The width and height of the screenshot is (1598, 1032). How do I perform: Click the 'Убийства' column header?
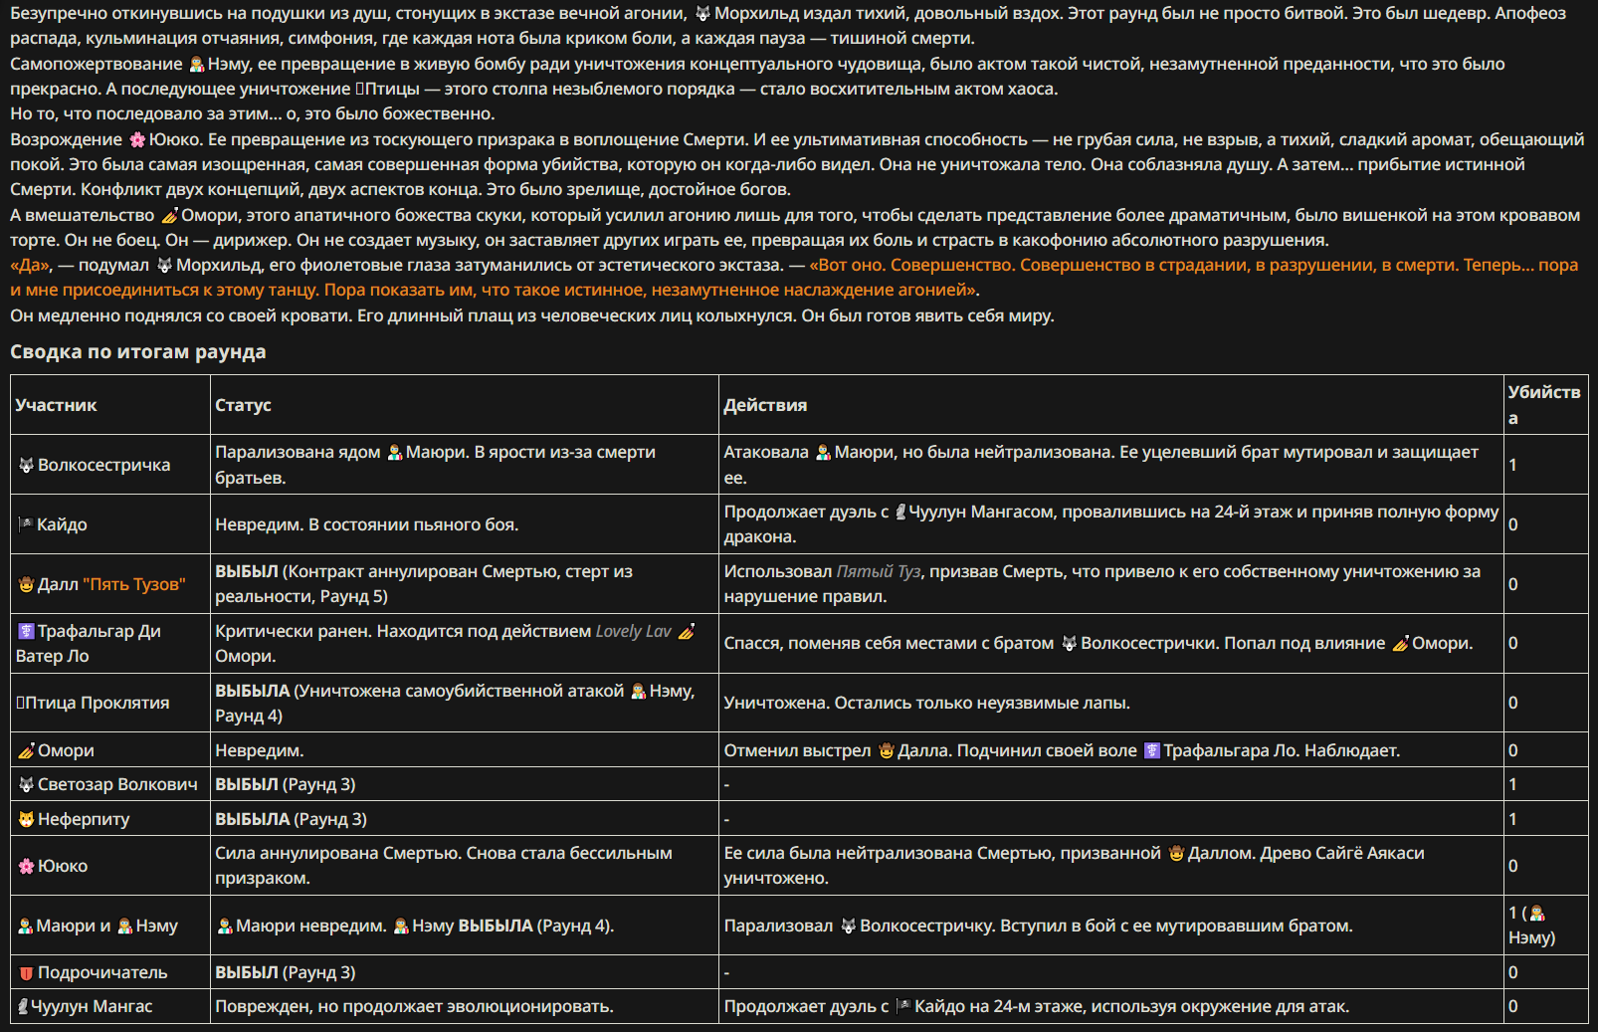point(1543,405)
